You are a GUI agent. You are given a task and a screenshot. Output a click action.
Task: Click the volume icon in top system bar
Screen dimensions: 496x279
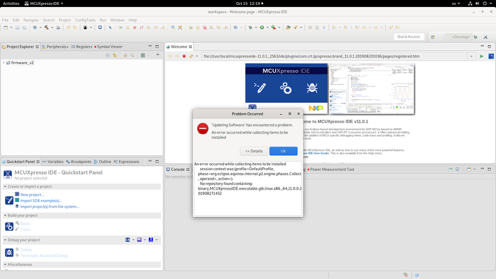tap(477, 3)
